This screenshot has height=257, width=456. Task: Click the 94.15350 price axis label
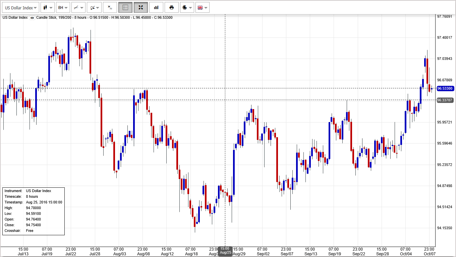tap(445, 228)
